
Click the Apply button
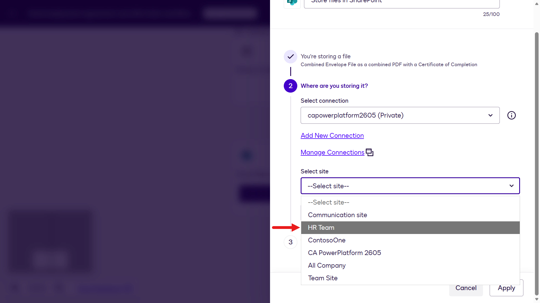point(506,288)
